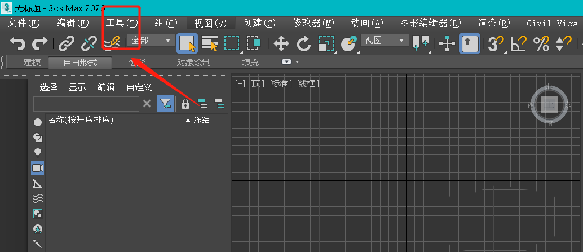Viewport: 583px width, 252px height.
Task: Click the Select and Scale tool
Action: (x=326, y=43)
